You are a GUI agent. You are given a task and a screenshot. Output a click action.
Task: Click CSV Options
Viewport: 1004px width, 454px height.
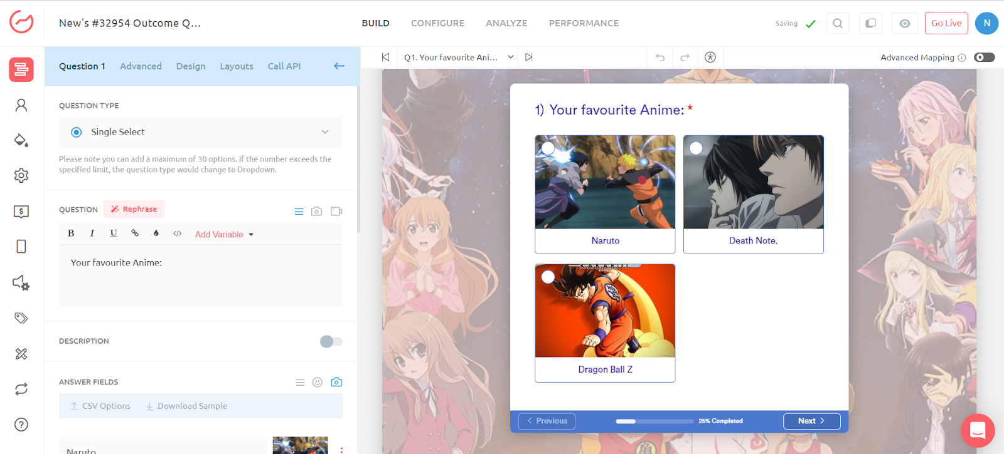(x=100, y=406)
